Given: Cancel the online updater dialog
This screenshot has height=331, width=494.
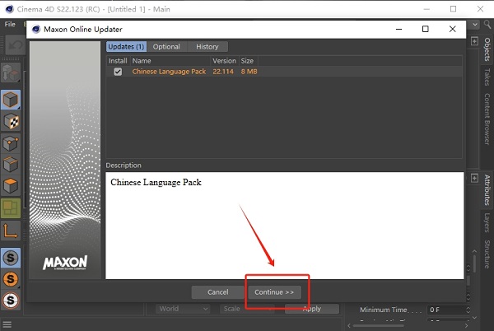Looking at the screenshot, I should [217, 292].
